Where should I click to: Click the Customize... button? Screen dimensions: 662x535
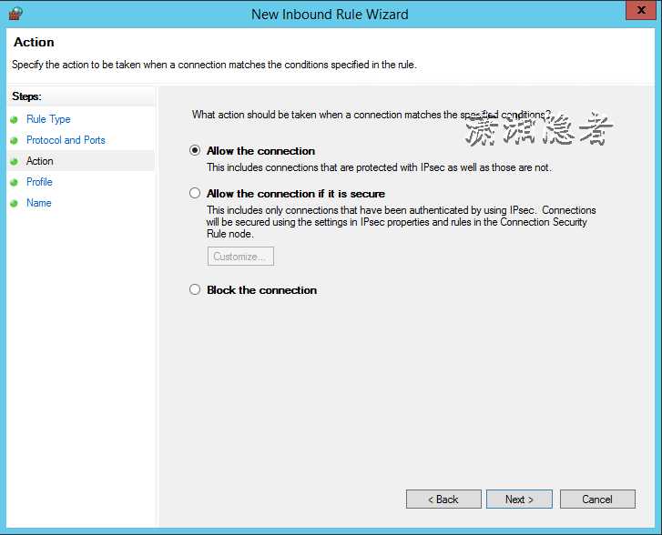[x=240, y=257]
